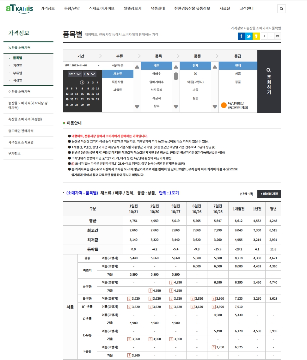Open the 날짜 date dropdown
Viewport: 307px width, 360px height.
[x=83, y=65]
